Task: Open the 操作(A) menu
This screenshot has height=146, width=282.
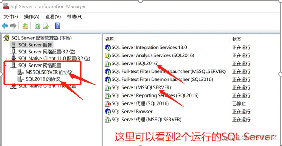Action: tap(32, 17)
